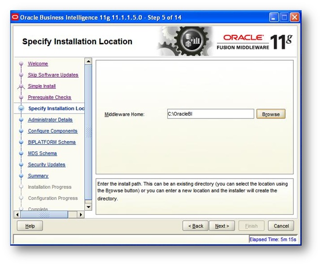
Task: Click the Summary step bullet icon
Action: pos(21,176)
